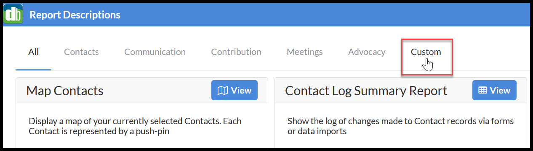Show the Contribution reports tab
533x151 pixels.
click(x=236, y=52)
